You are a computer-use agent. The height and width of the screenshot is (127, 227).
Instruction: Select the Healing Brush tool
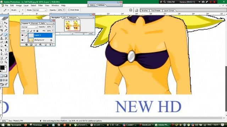(1, 35)
